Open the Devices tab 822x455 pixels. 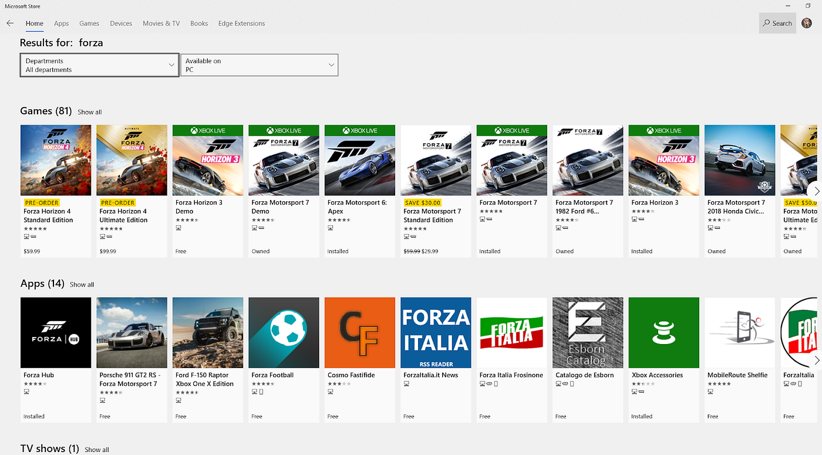coord(121,23)
